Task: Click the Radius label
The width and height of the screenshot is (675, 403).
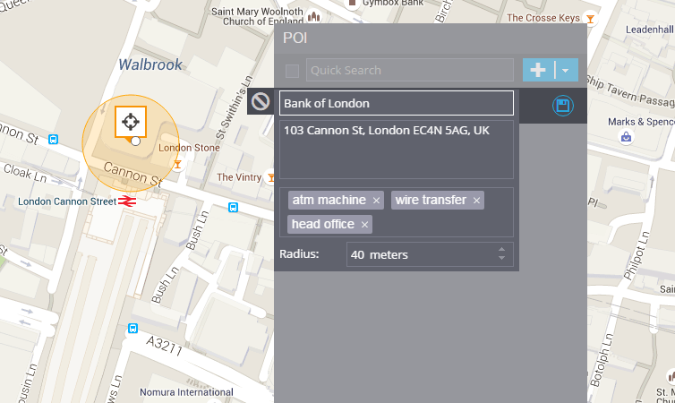Action: click(299, 254)
